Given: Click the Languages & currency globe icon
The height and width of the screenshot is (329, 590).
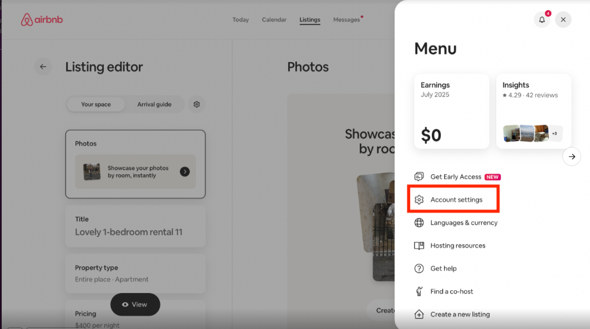Looking at the screenshot, I should click(x=419, y=222).
